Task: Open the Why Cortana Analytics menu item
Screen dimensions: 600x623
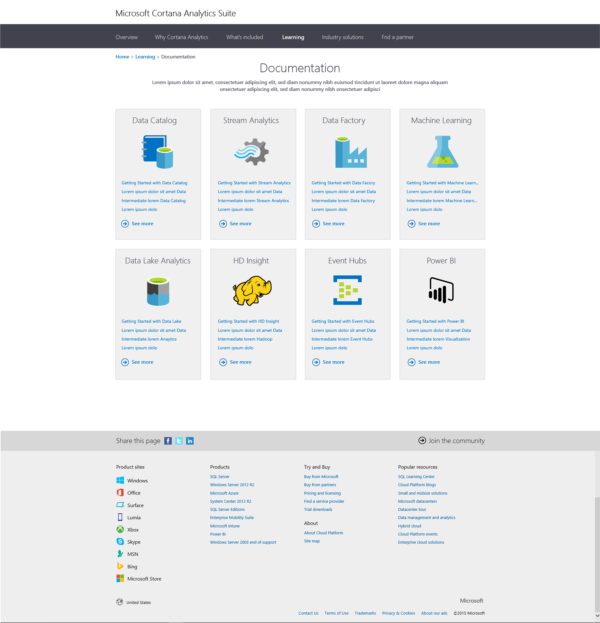Action: 182,37
